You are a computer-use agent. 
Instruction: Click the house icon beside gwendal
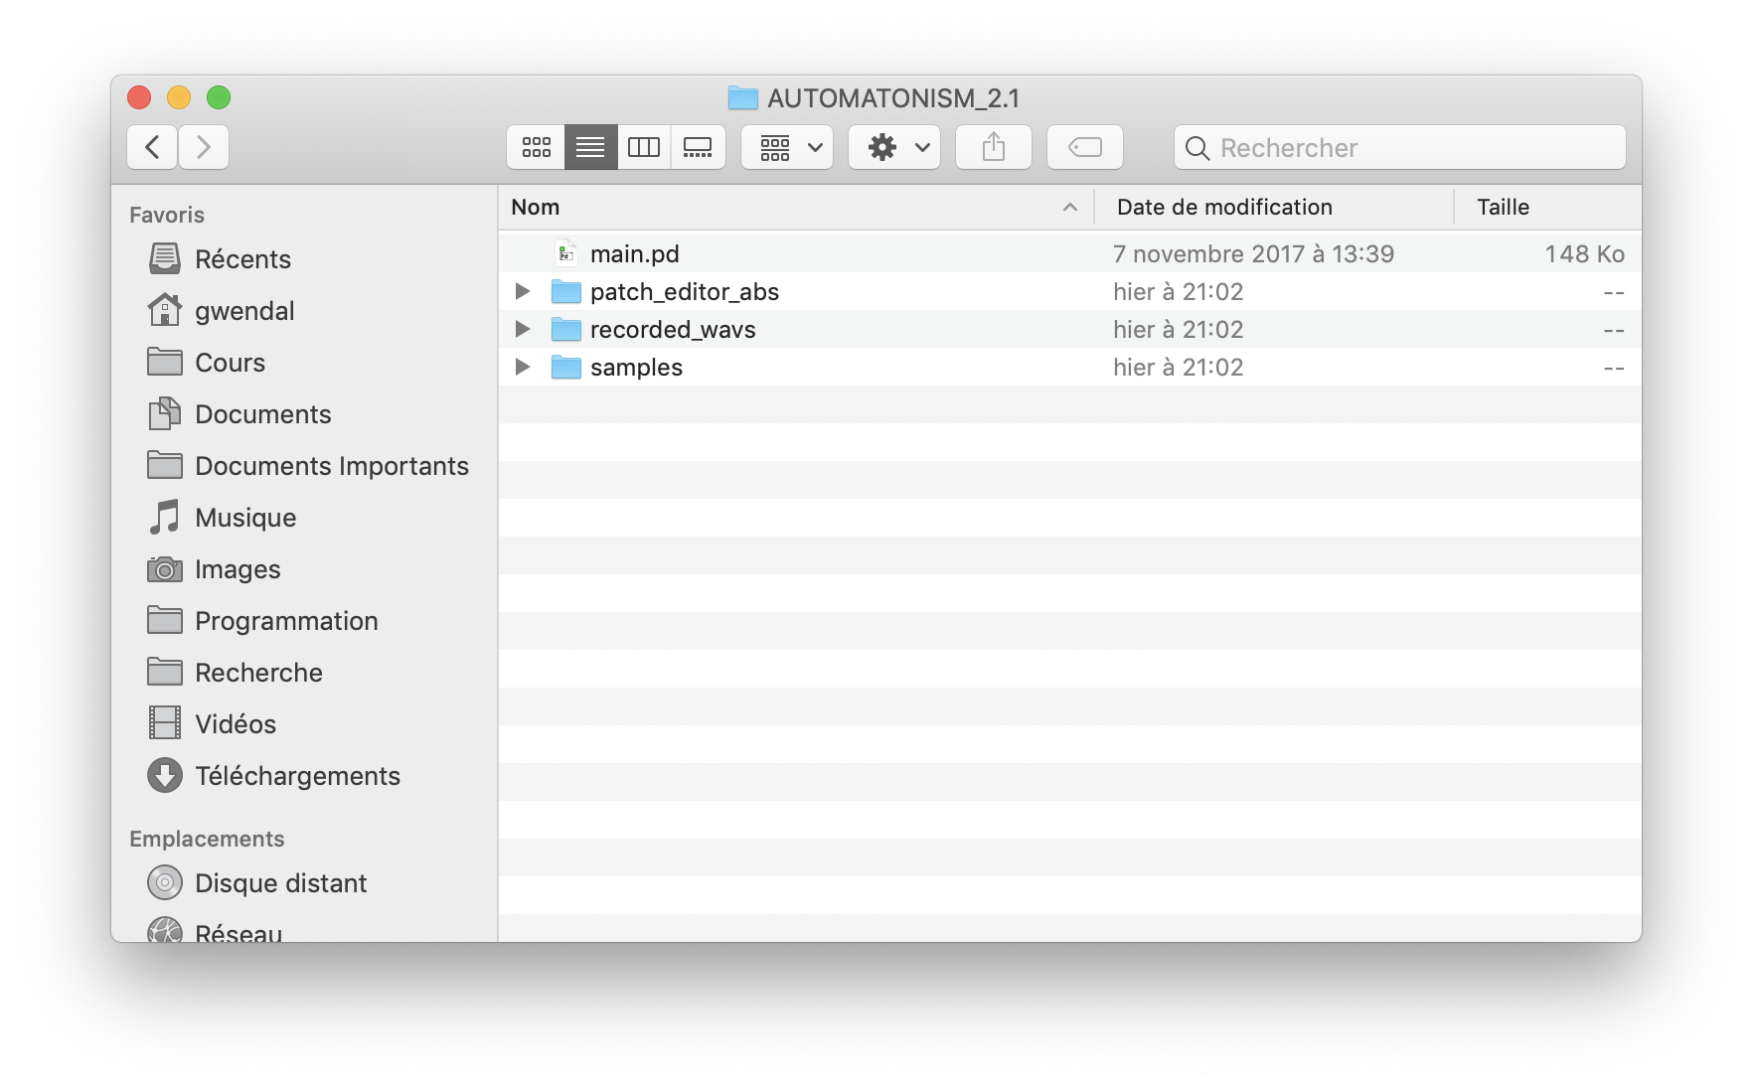tap(165, 310)
